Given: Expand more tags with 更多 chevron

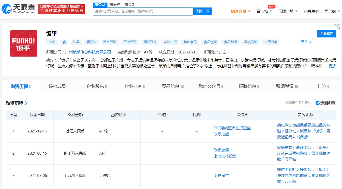Looking at the screenshot, I should pos(306,42).
